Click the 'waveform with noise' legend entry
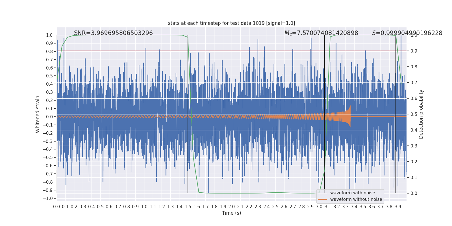This screenshot has height=226, width=452. tap(353, 193)
